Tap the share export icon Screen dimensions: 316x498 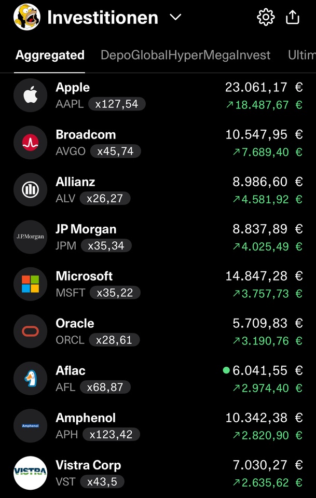(293, 17)
